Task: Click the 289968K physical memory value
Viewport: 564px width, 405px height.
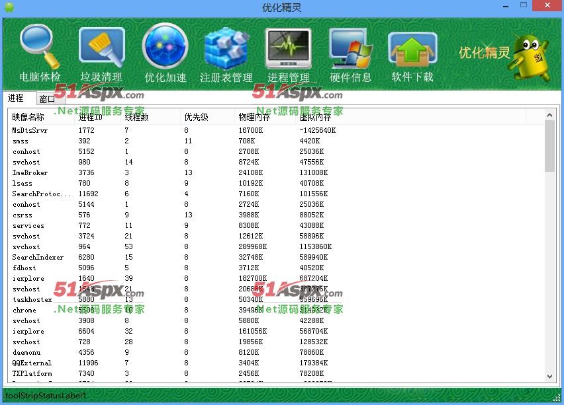Action: [x=252, y=246]
